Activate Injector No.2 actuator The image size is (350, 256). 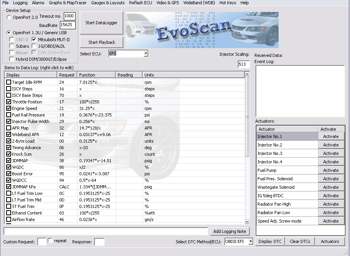tap(331, 145)
